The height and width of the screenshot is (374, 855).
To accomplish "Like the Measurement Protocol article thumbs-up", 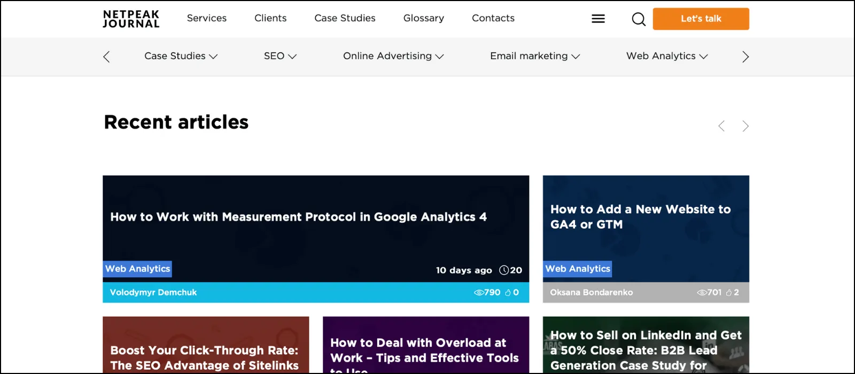I will [x=508, y=292].
